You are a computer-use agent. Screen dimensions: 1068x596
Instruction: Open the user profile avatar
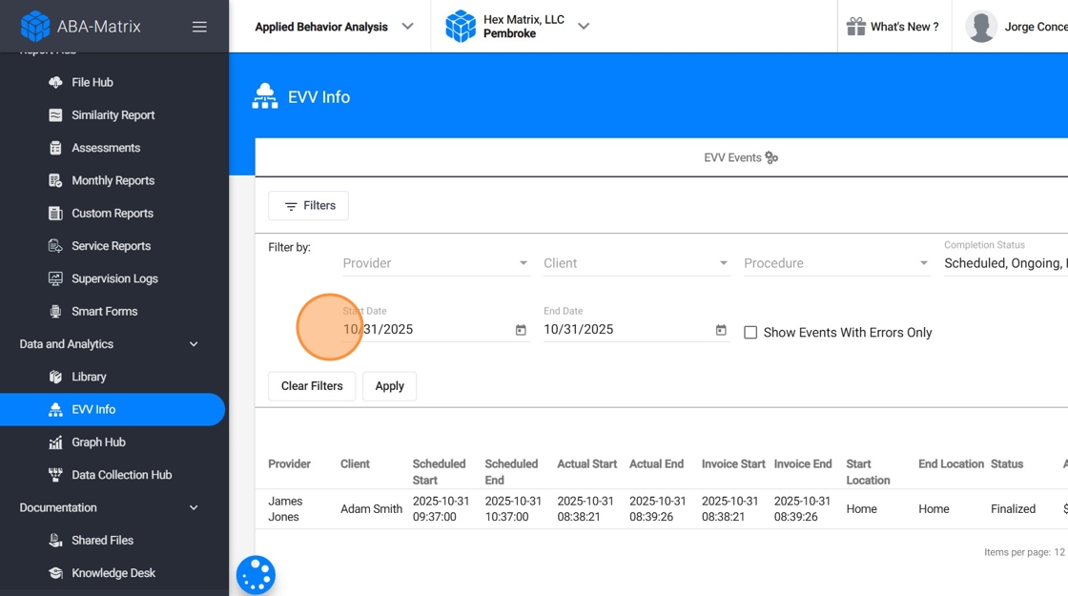tap(980, 27)
